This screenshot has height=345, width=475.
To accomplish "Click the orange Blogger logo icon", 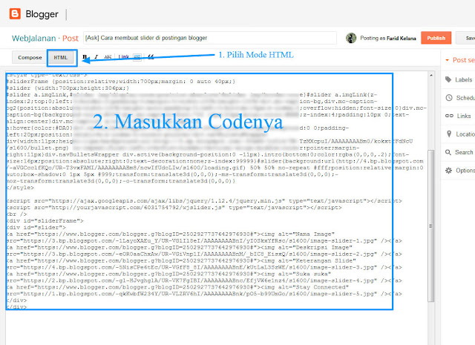I will (x=15, y=14).
